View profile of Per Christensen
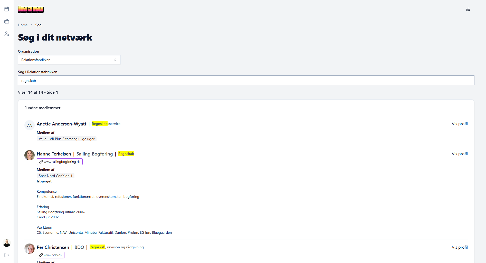The image size is (486, 263). 460,247
